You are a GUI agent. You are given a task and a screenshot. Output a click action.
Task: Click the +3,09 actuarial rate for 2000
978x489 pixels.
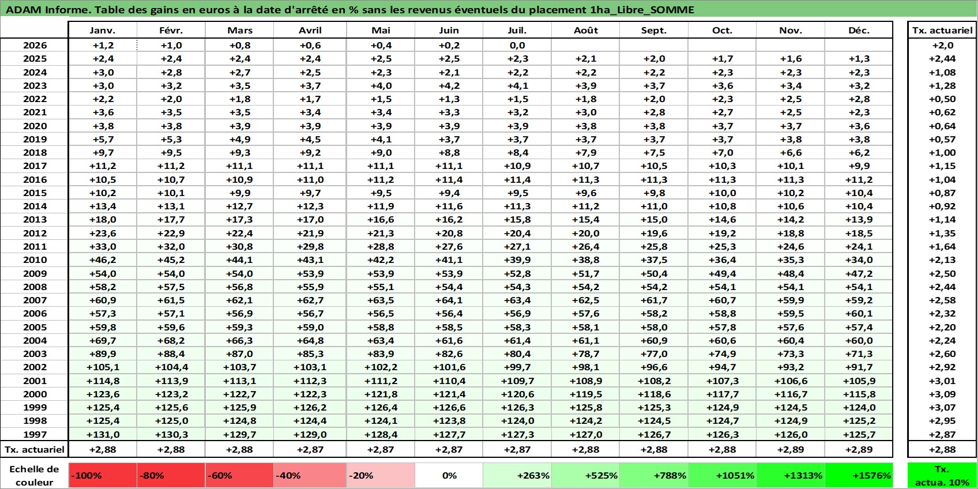[942, 394]
